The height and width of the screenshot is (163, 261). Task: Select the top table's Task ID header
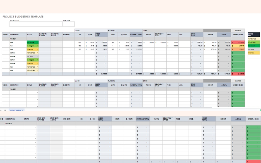pos(6,35)
